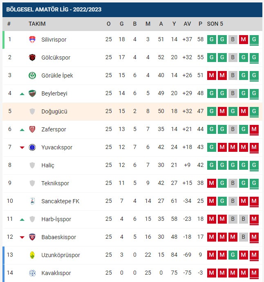Click the Kavaklıspor team logo
Screen dimensions: 264x282
(32, 273)
